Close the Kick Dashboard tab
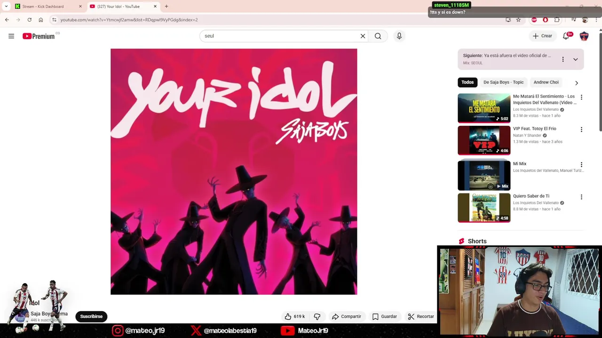 pos(80,7)
